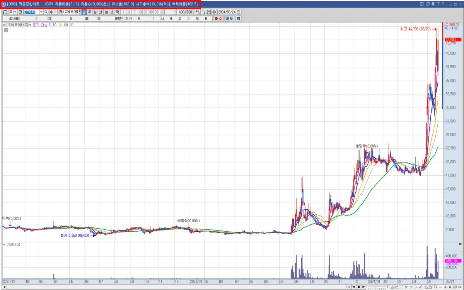Click the 매도 sell button
The image size is (464, 290).
click(230, 19)
